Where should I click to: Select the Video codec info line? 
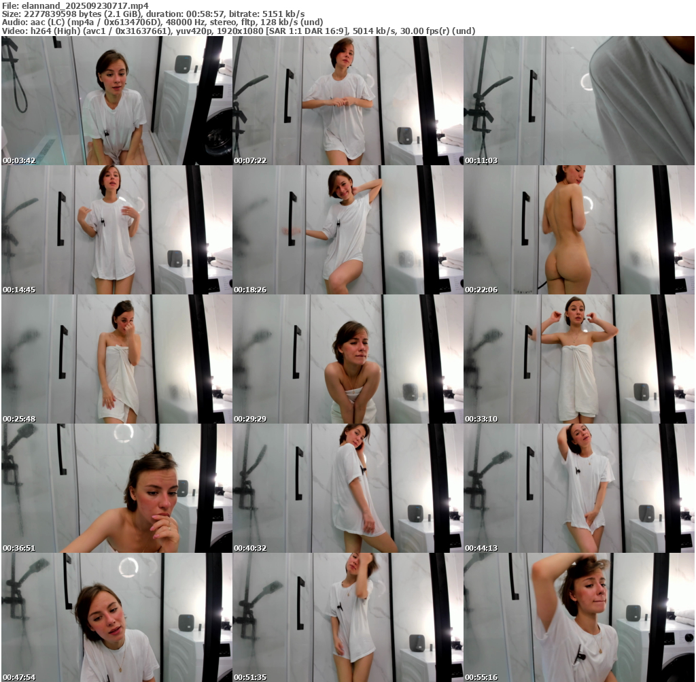click(238, 31)
